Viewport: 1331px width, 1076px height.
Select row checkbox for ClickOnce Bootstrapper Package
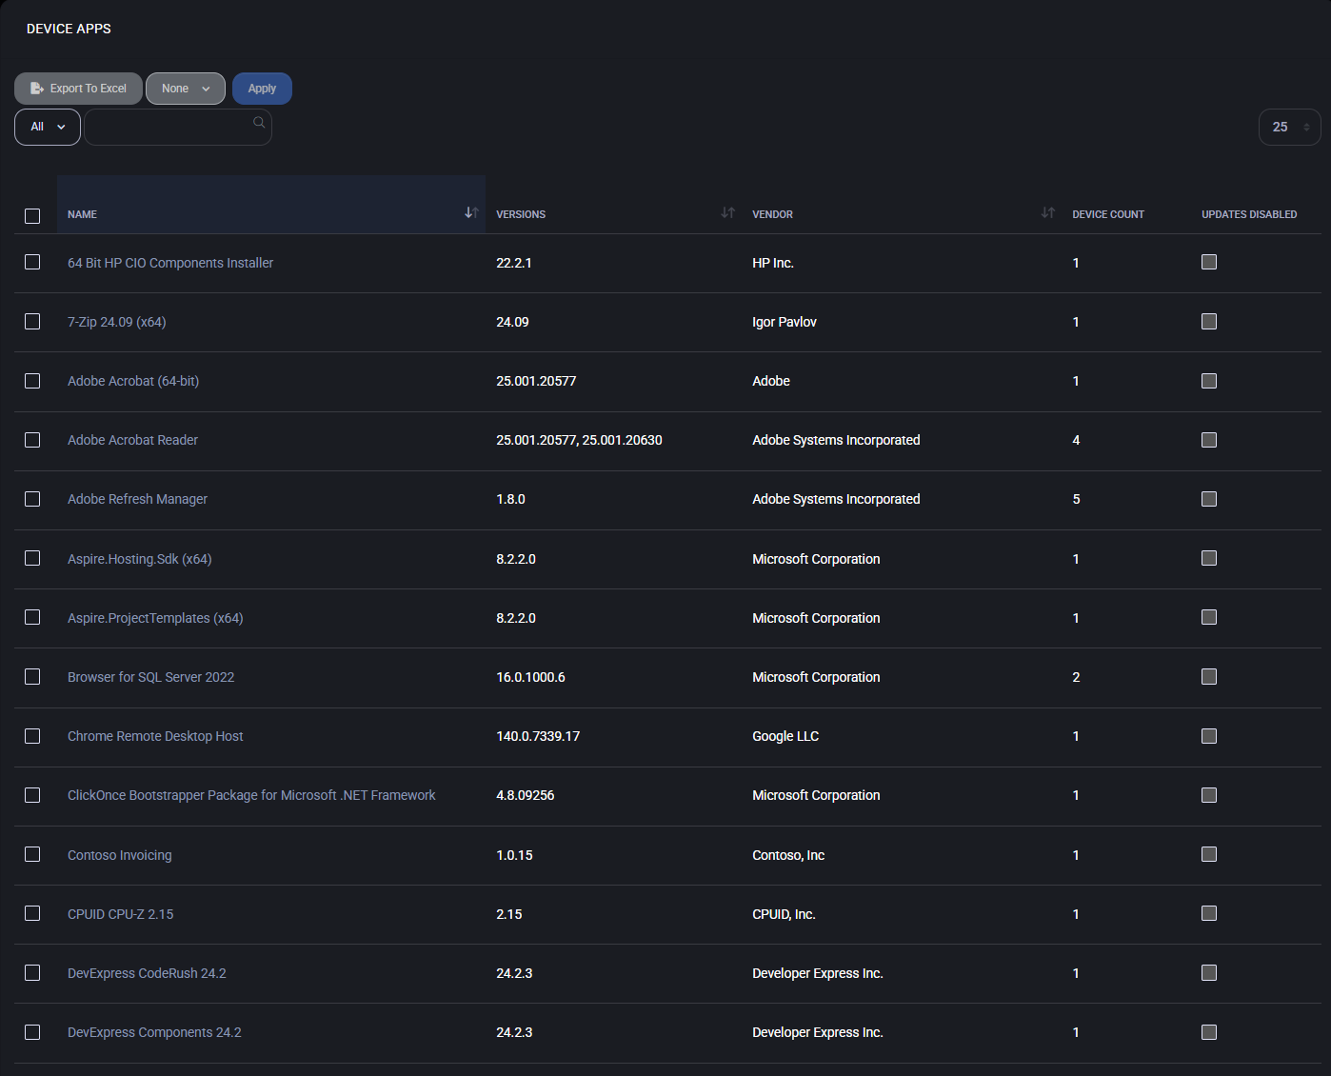click(x=32, y=795)
